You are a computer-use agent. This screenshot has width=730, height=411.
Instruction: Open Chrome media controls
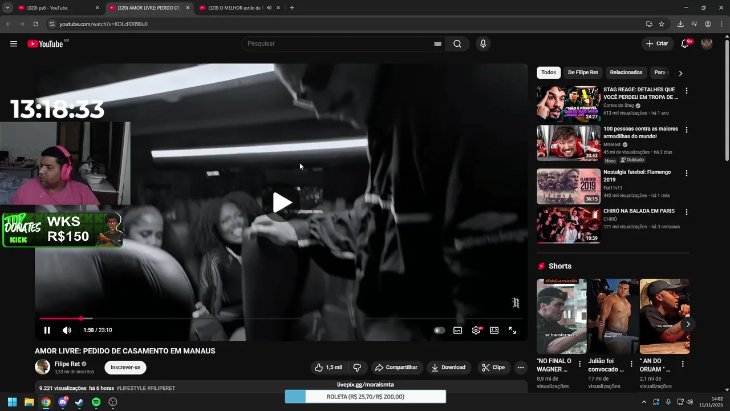click(x=694, y=24)
